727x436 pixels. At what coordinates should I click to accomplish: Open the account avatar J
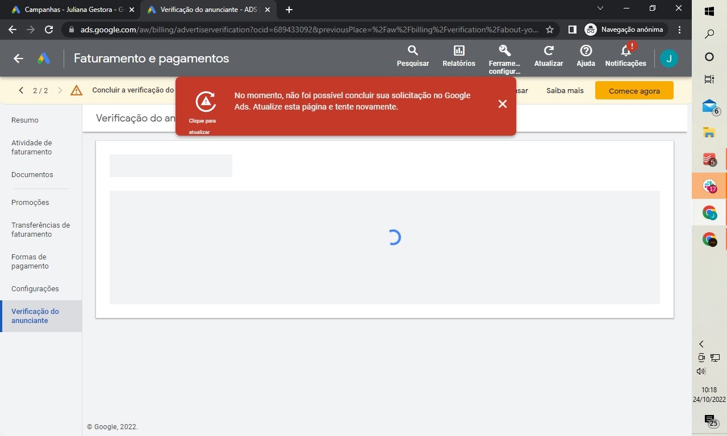point(669,58)
